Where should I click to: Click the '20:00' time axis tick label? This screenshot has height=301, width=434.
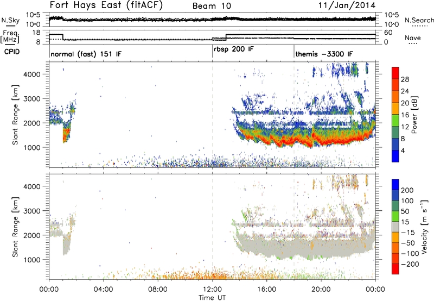[x=321, y=290]
